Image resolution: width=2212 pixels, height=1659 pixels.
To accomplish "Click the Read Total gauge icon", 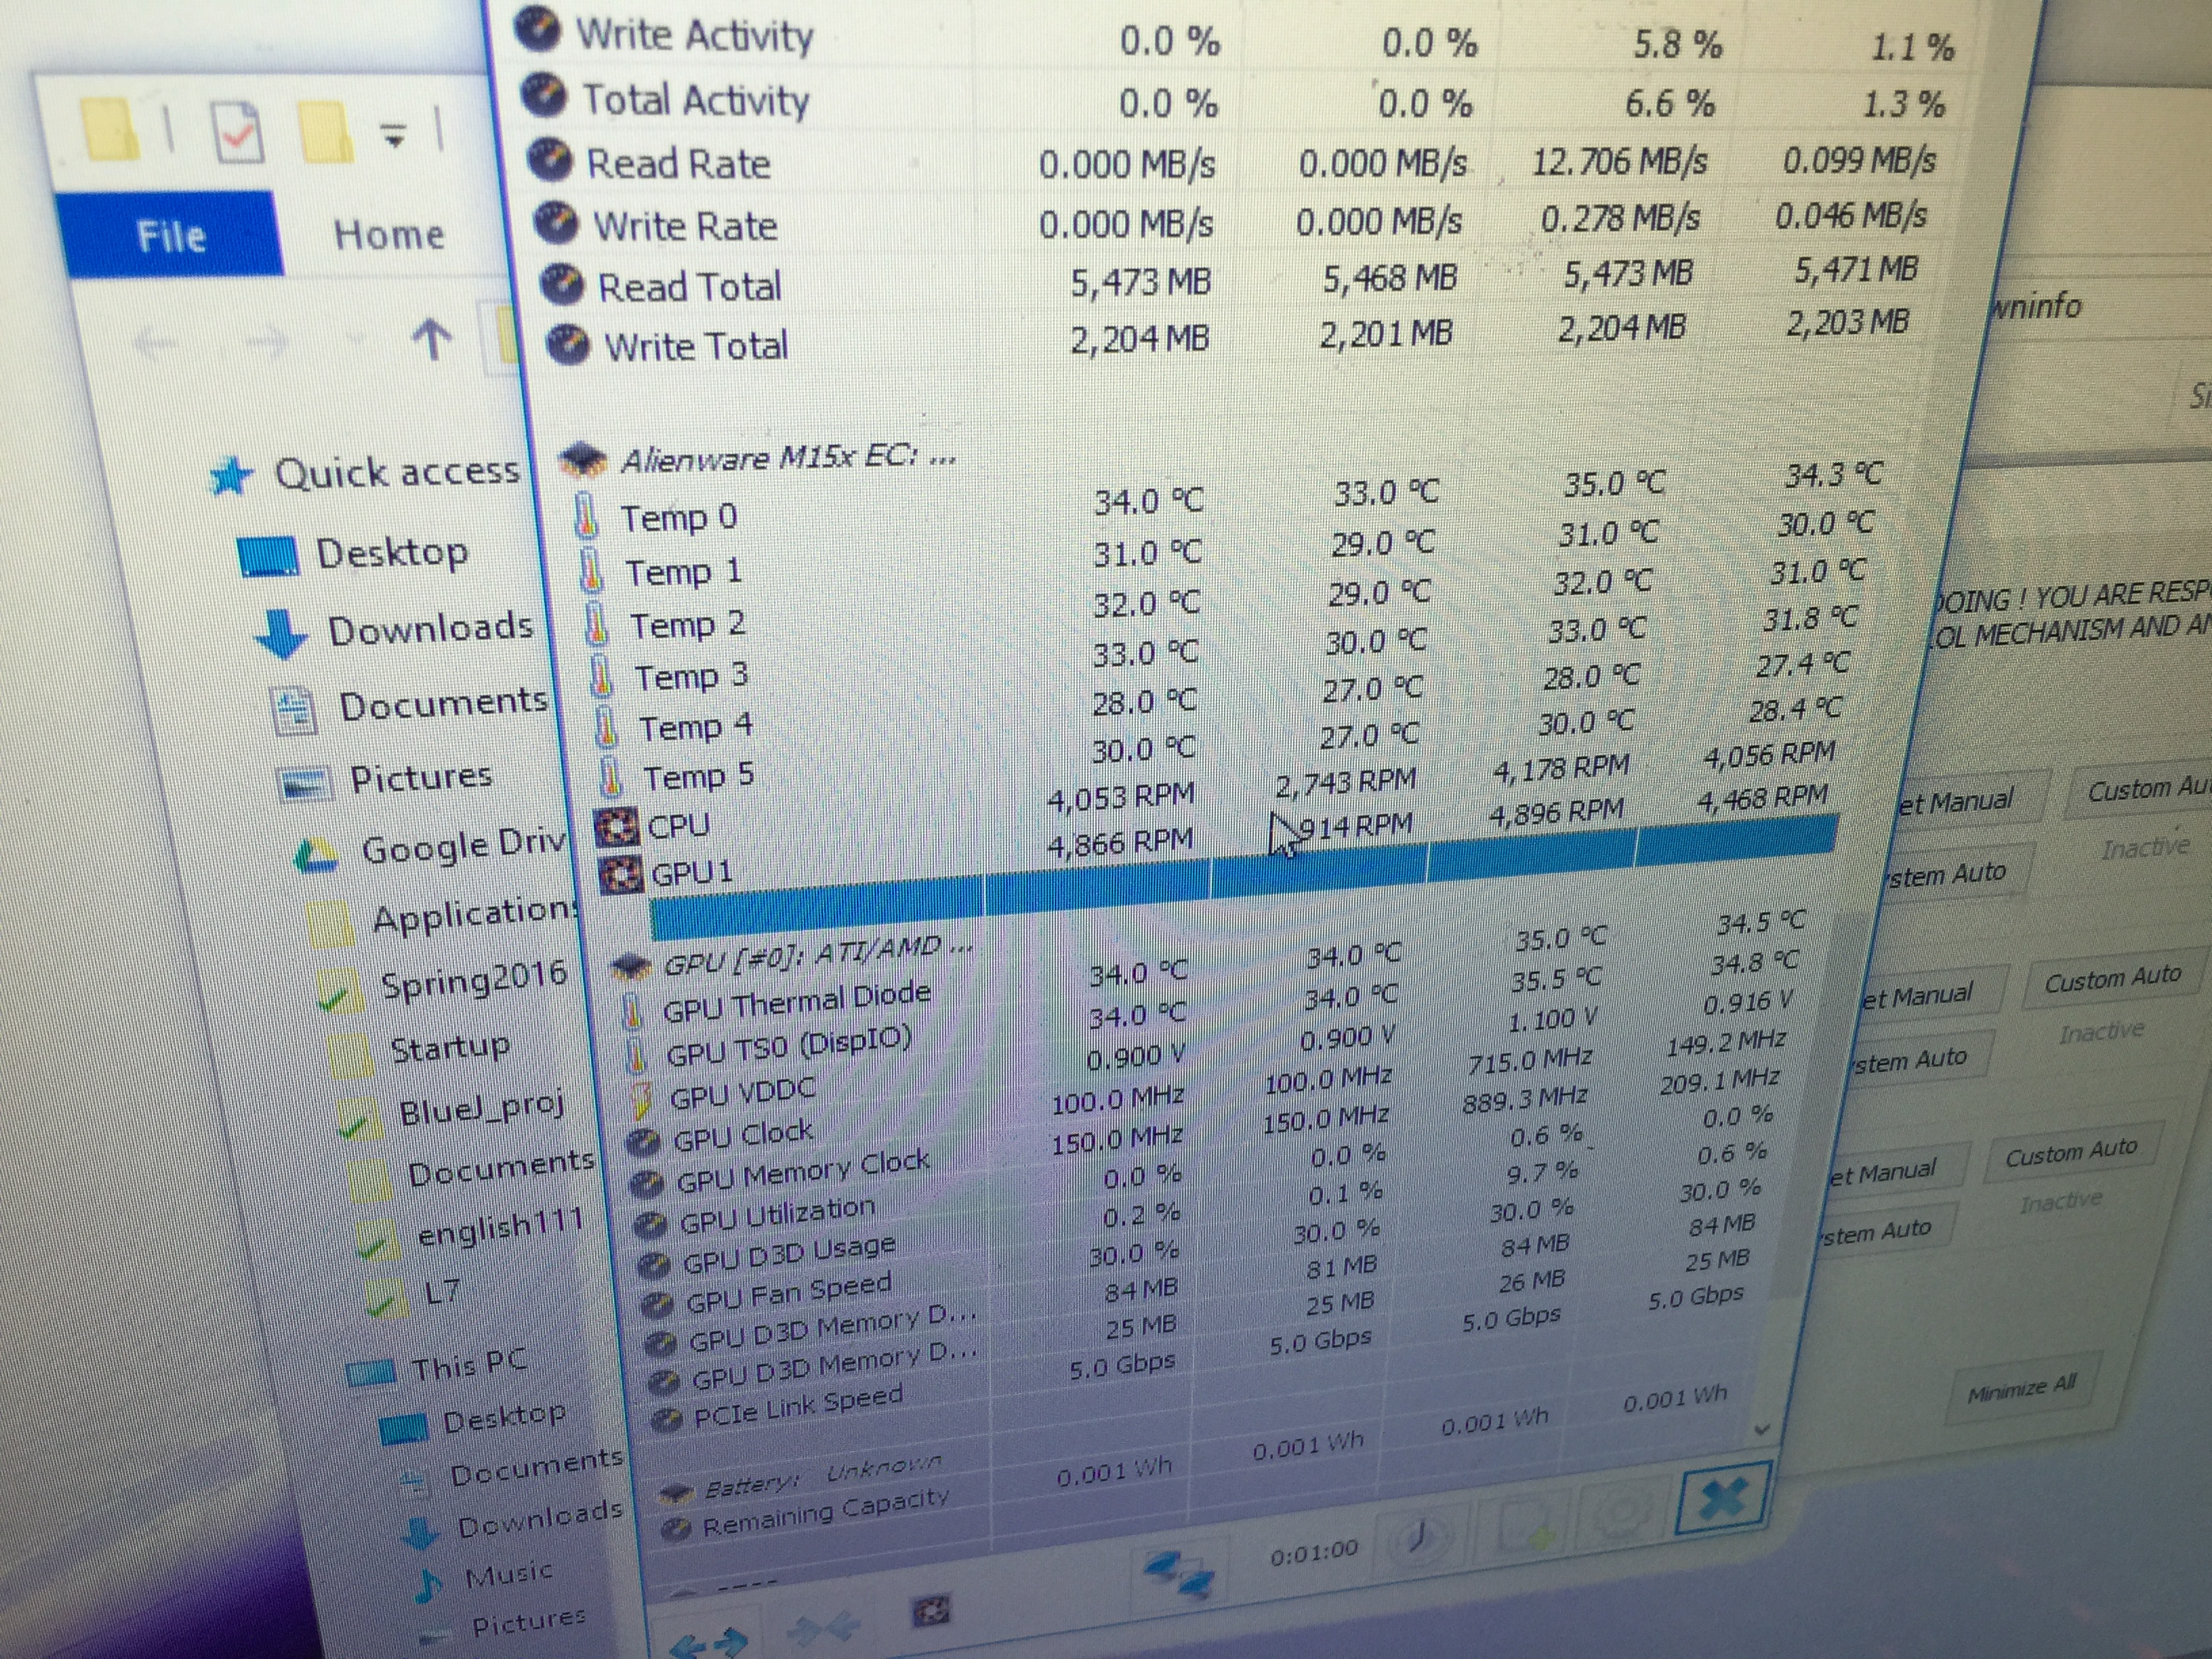I will pyautogui.click(x=561, y=284).
